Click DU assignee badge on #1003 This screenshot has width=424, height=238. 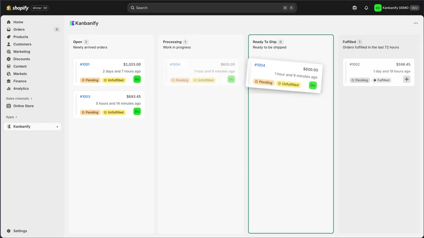(137, 112)
